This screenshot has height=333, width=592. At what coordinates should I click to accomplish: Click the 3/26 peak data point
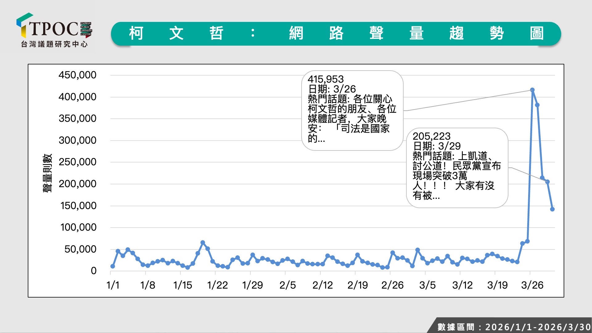(x=532, y=90)
